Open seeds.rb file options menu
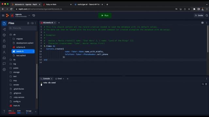 click(33, 51)
